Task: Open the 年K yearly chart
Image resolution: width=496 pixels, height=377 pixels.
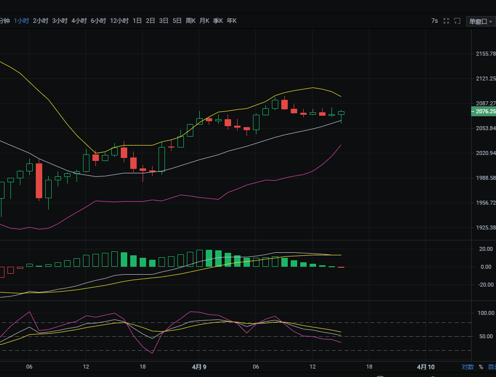Action: [232, 21]
